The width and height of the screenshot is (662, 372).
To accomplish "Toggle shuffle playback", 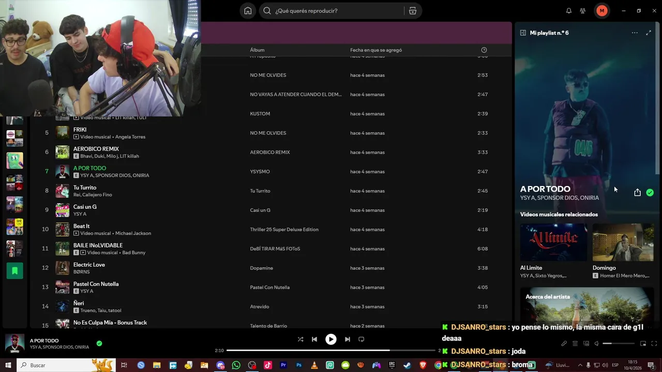I will click(x=300, y=339).
